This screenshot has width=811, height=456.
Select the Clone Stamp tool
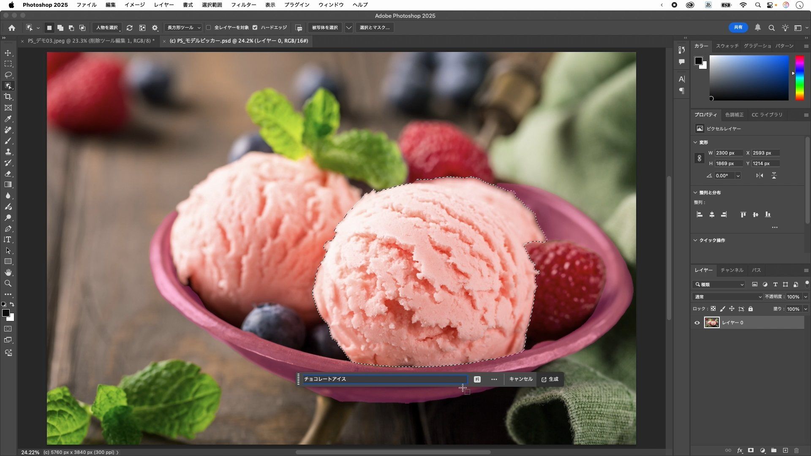coord(8,152)
